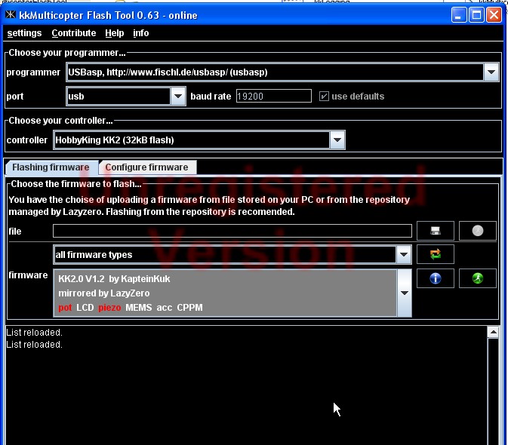Click the USBasp programmer text value
This screenshot has height=445, width=508.
tap(168, 72)
